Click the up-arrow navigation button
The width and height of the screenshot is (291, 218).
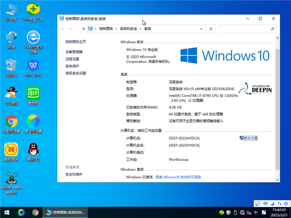(83, 29)
